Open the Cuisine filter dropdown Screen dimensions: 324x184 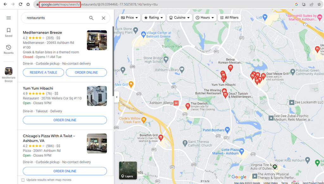[179, 17]
